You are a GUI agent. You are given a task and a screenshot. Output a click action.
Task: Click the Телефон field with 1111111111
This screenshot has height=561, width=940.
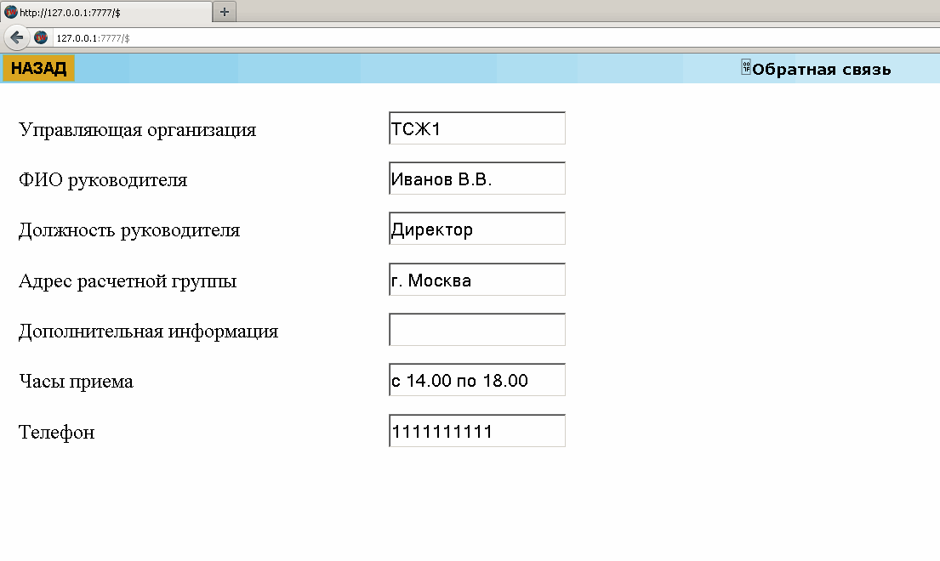tap(477, 430)
